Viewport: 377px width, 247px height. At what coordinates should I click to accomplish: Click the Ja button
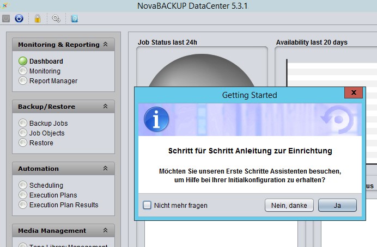[337, 205]
